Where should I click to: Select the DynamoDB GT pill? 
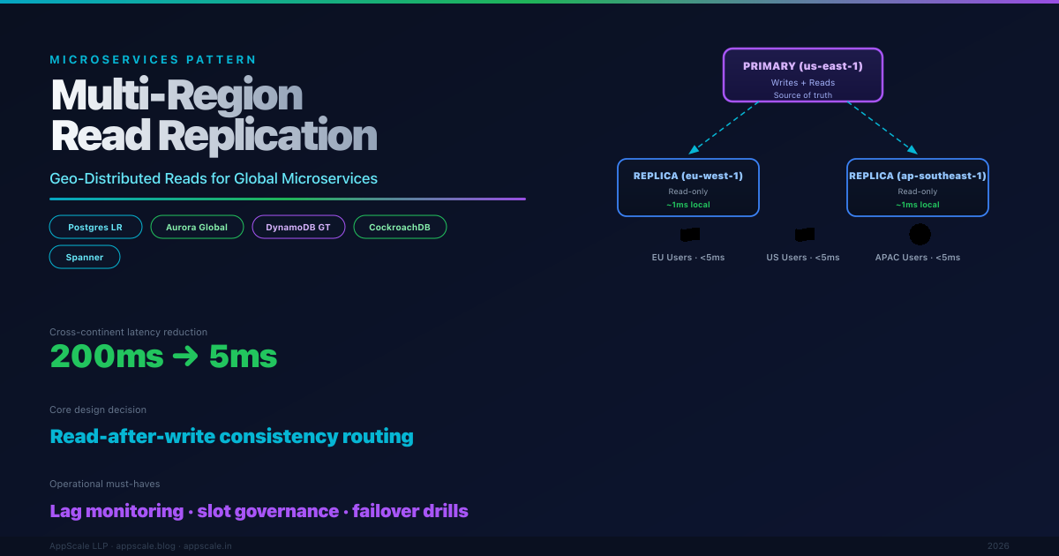298,227
